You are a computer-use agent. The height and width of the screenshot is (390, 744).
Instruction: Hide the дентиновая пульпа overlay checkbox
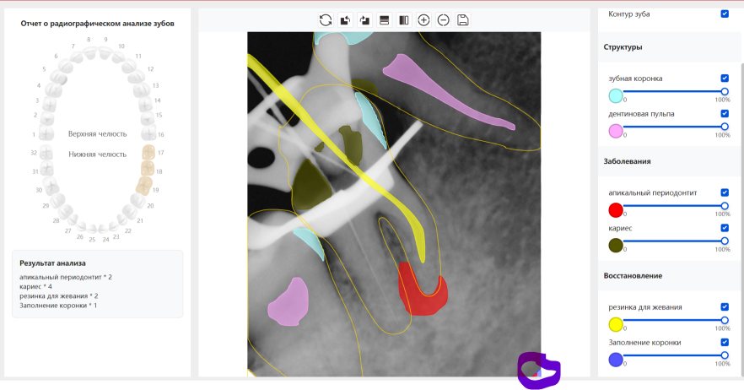pyautogui.click(x=725, y=113)
